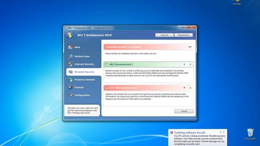Open the procexp desktop shortcut
This screenshot has width=260, height=146.
237,2
